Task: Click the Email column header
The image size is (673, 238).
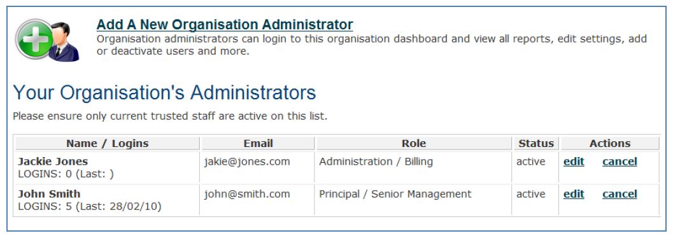Action: pyautogui.click(x=258, y=144)
